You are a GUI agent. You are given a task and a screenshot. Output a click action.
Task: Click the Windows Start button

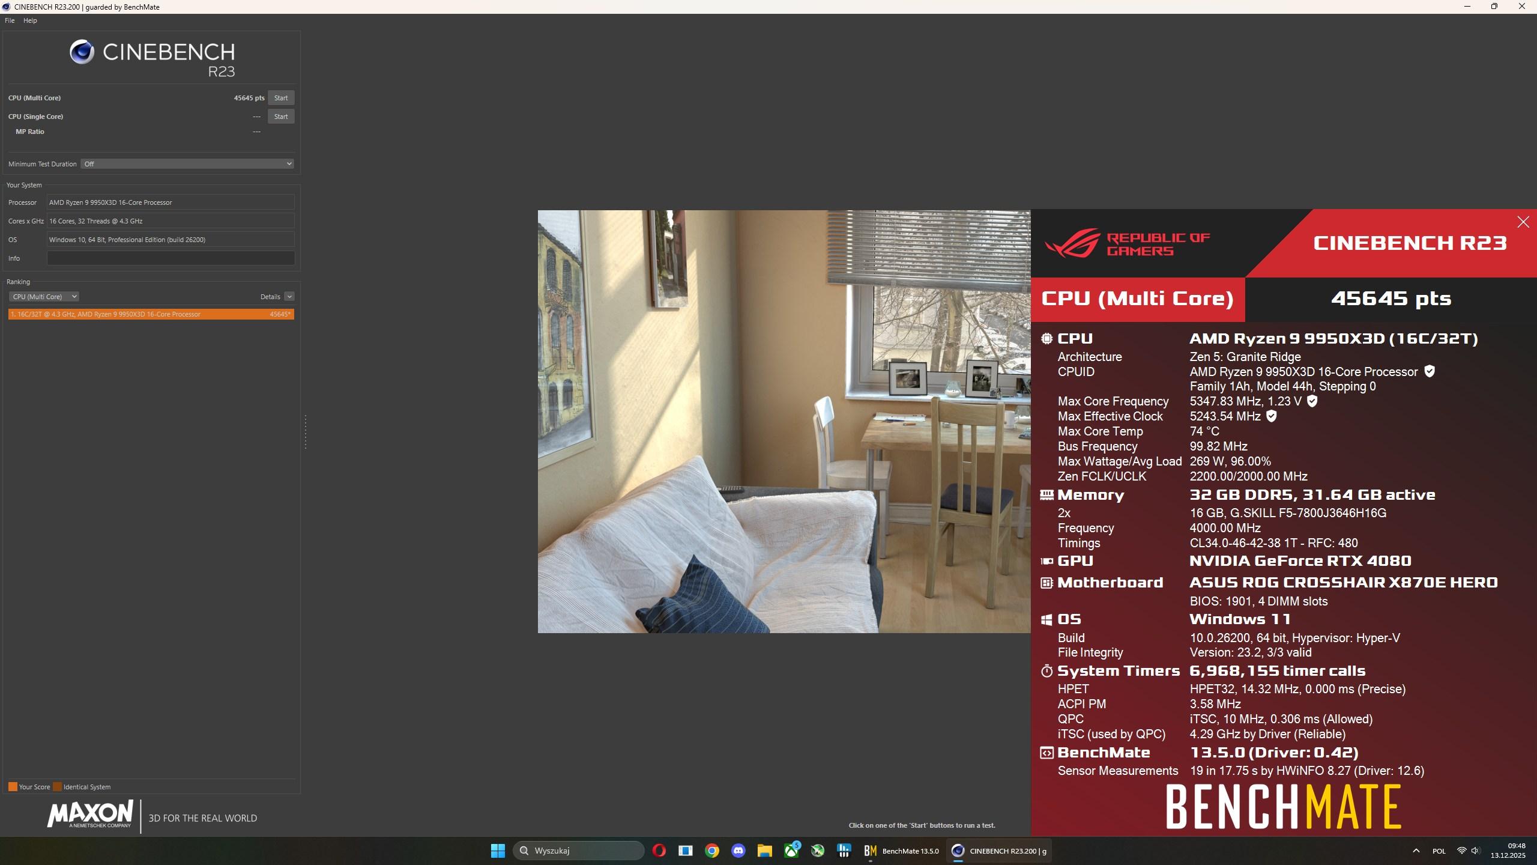(498, 851)
